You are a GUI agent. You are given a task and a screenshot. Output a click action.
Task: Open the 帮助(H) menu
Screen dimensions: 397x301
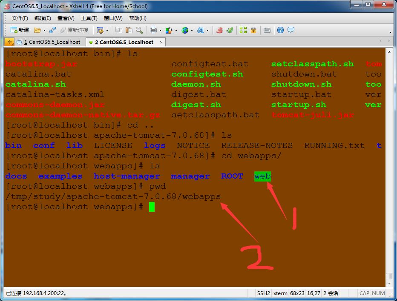[x=138, y=18]
